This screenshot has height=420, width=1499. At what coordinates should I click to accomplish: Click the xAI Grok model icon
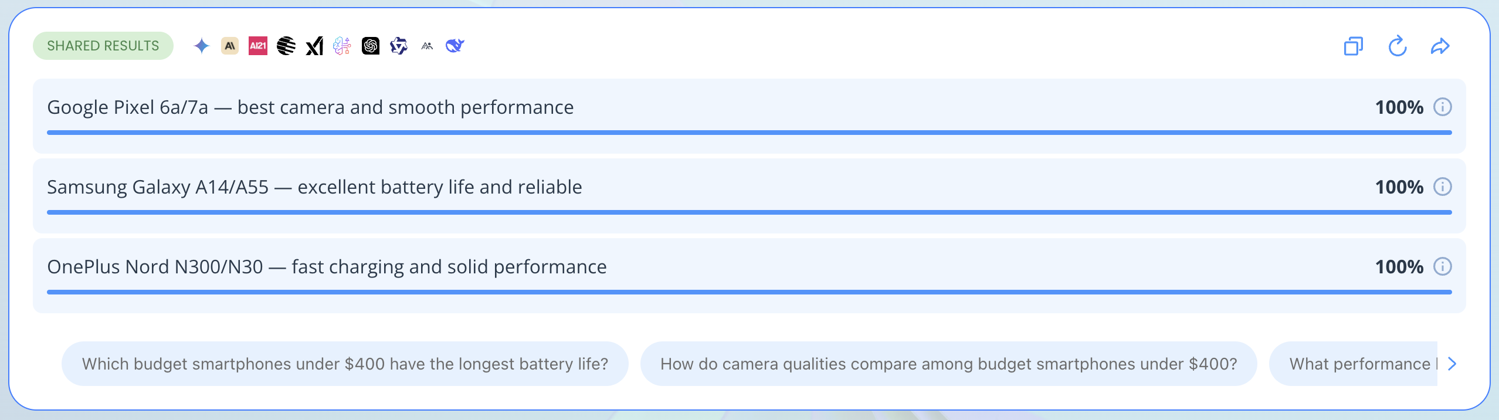(314, 46)
